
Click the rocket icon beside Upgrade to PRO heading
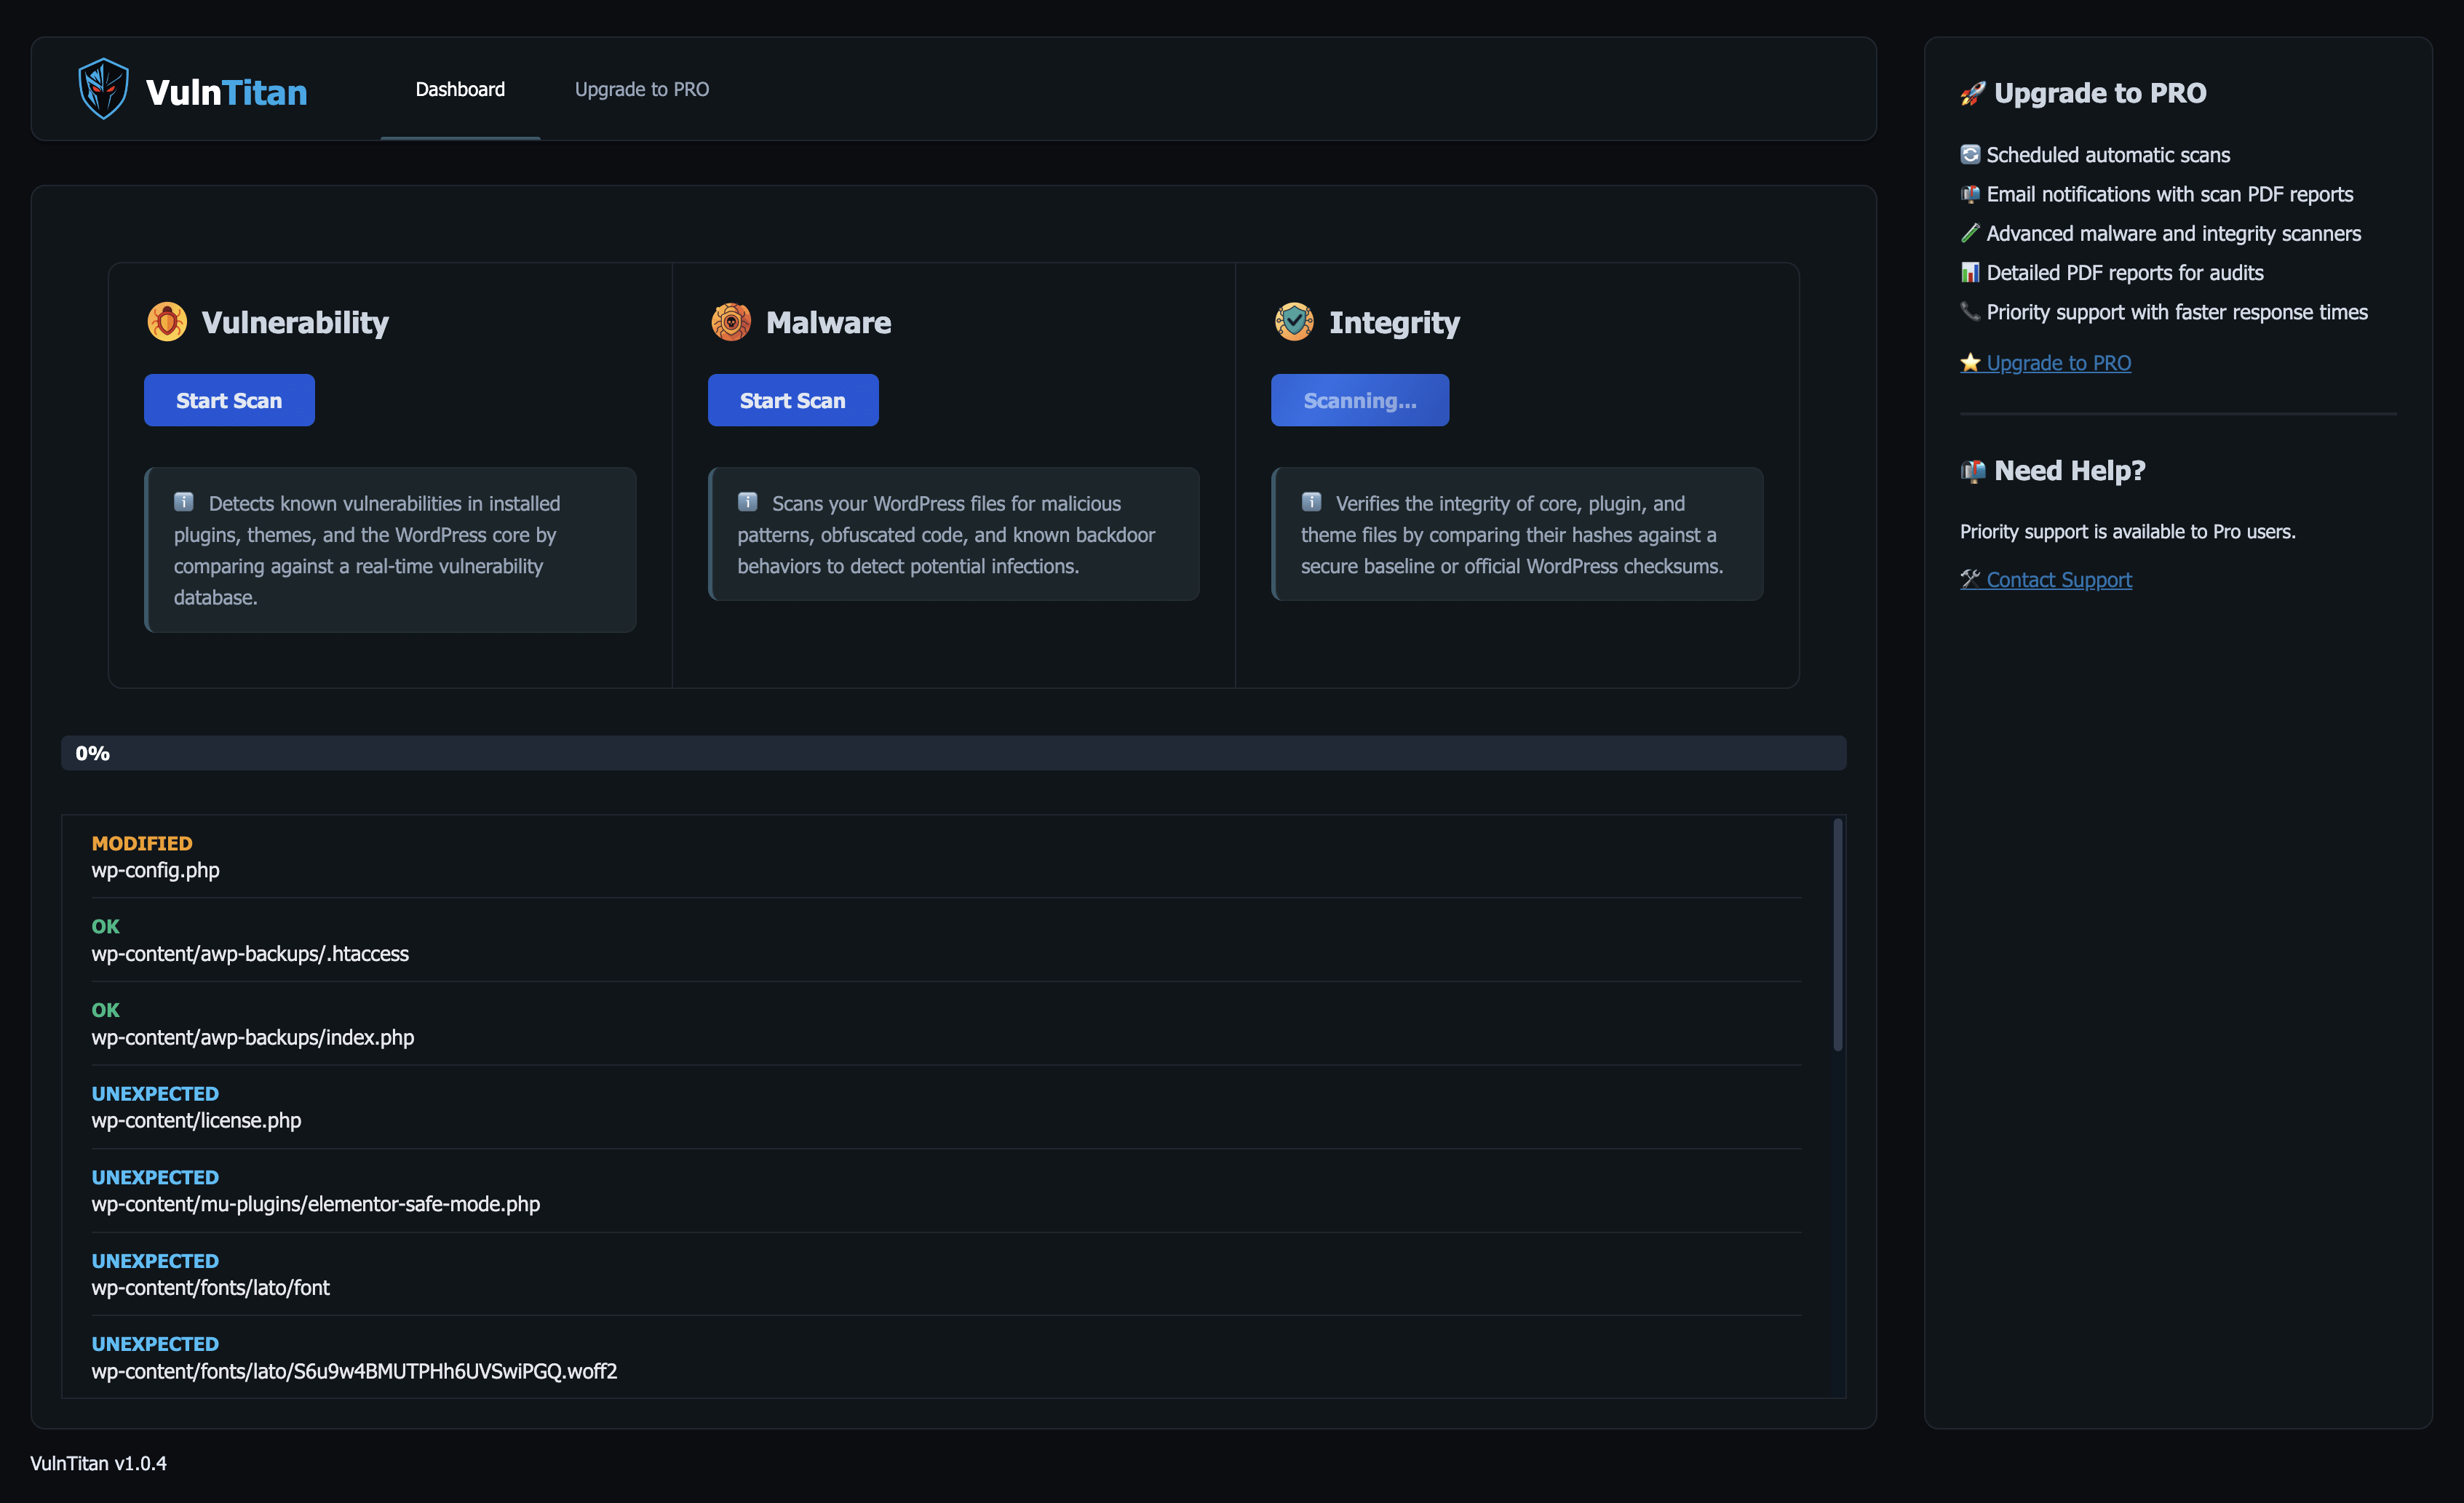(x=1972, y=93)
